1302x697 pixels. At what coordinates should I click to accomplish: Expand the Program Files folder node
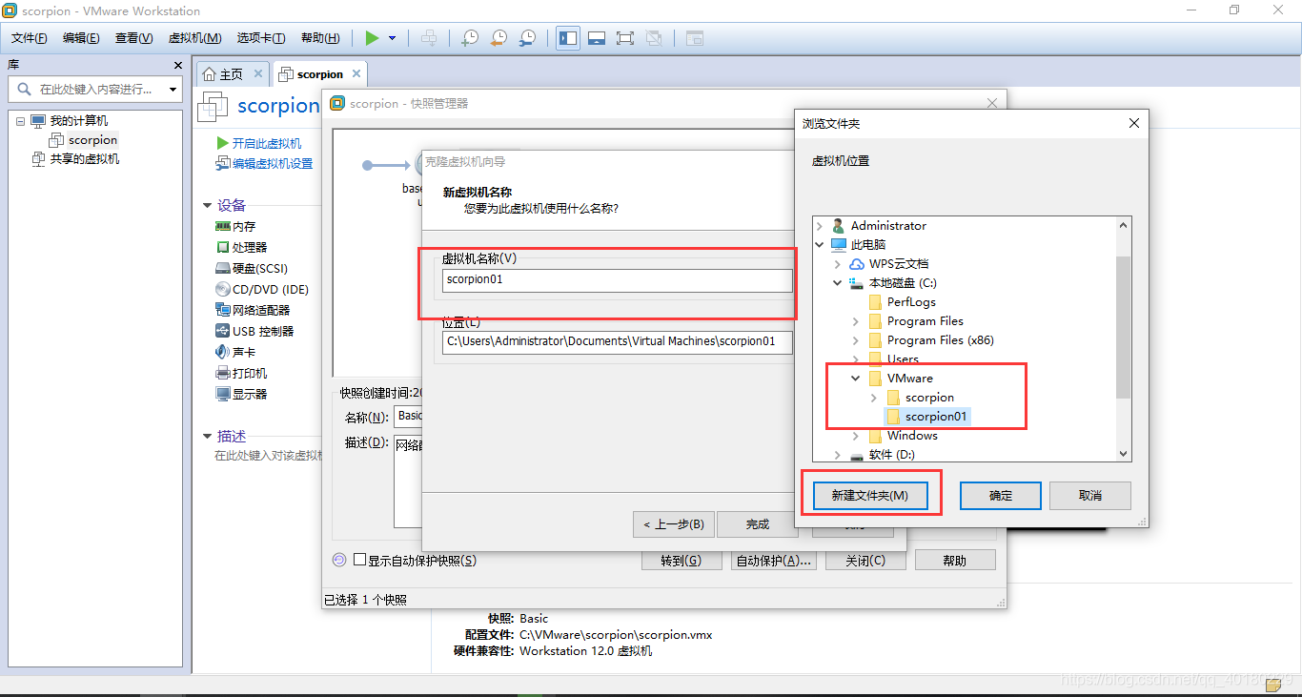coord(856,321)
